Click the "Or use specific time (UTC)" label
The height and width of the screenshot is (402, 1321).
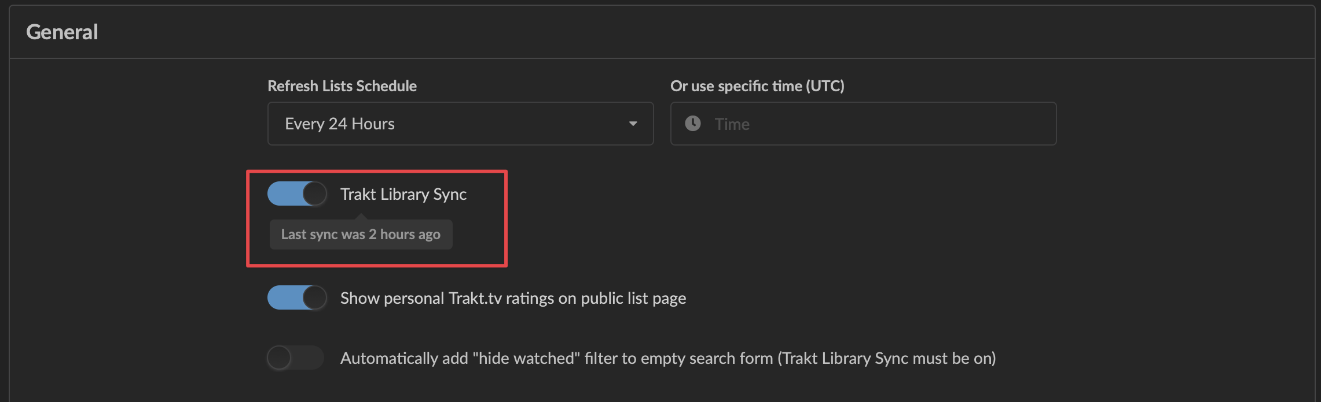tap(757, 85)
